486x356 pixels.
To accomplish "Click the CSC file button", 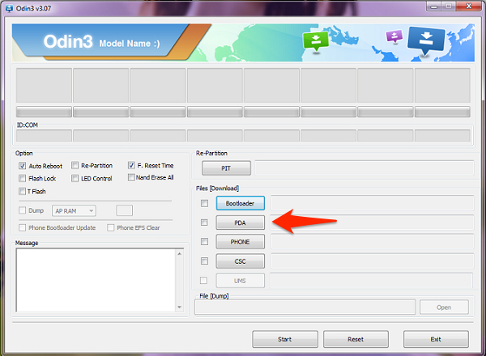I will click(241, 261).
